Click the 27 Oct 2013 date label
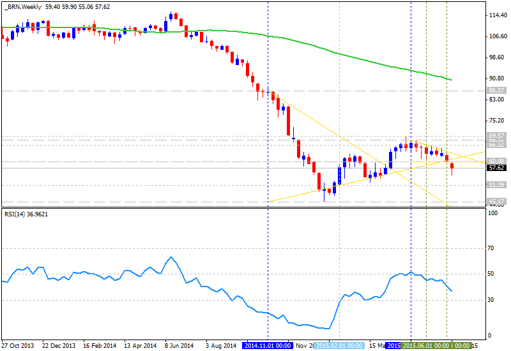Screen dimensions: 511x351 coord(18,345)
